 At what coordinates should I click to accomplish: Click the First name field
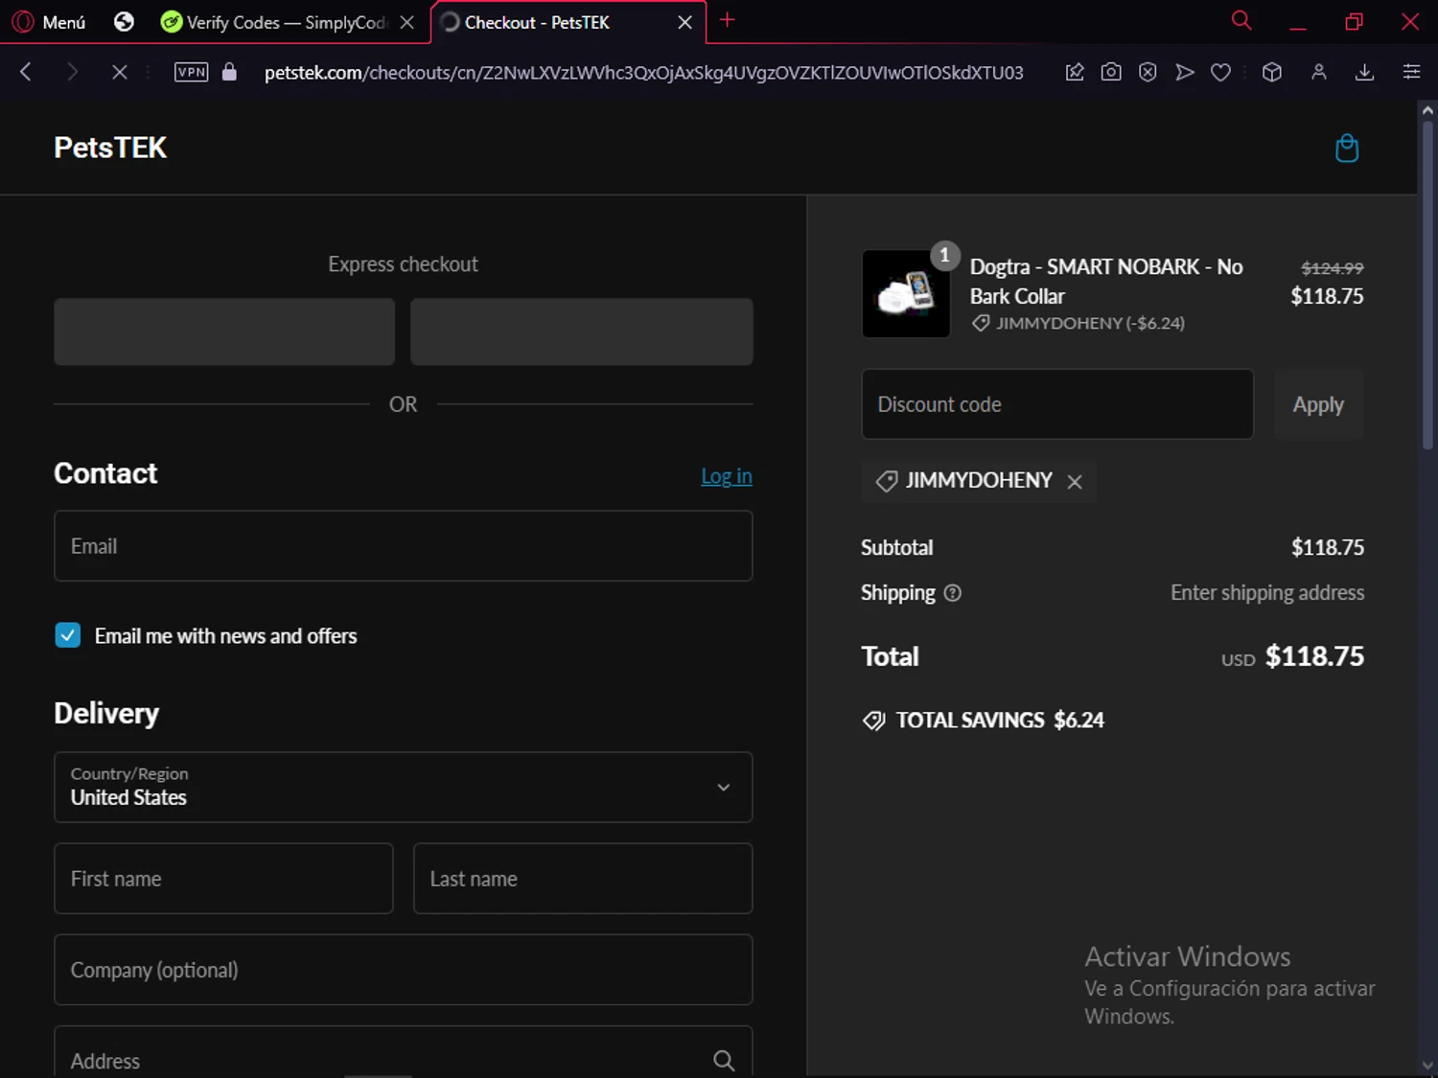223,879
